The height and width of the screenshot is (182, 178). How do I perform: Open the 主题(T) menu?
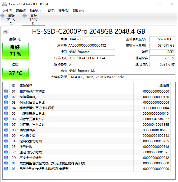(x=49, y=11)
